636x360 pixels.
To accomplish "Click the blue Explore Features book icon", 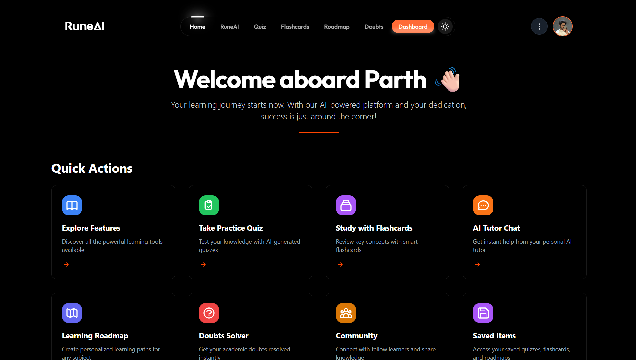I will [x=72, y=205].
